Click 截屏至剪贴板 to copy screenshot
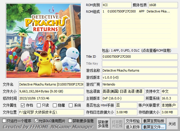Image resolution: width=180 pixels, height=131 pixels. click(154, 121)
